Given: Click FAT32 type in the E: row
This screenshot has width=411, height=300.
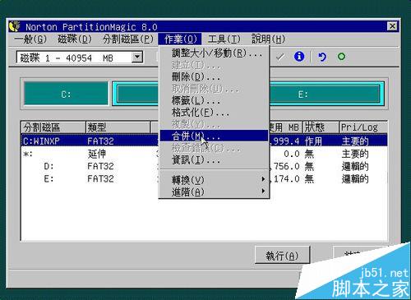Looking at the screenshot, I should point(100,179).
